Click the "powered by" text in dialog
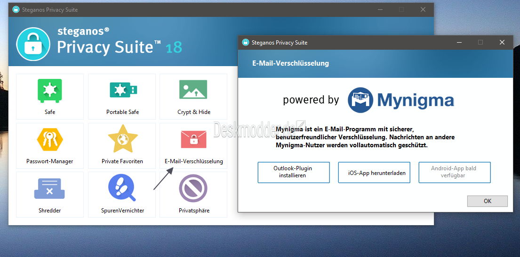Viewport: 520px width, 257px height. (x=311, y=100)
